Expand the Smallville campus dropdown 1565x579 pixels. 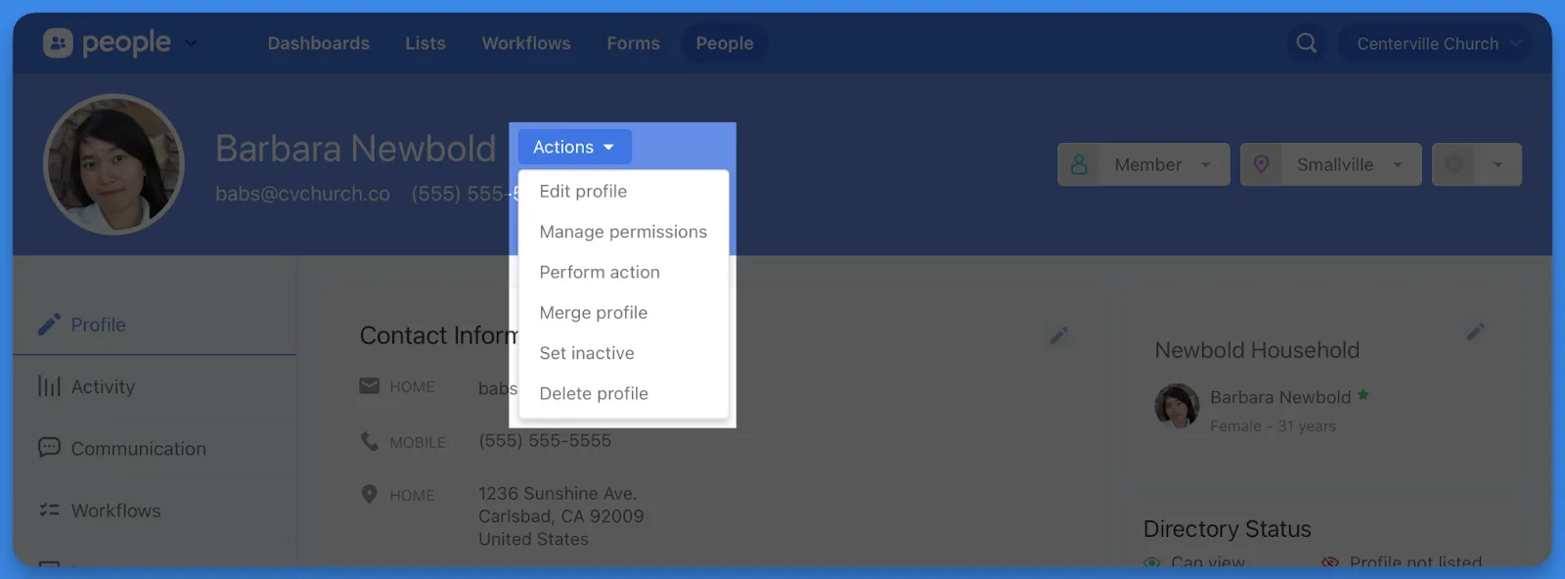[x=1330, y=164]
